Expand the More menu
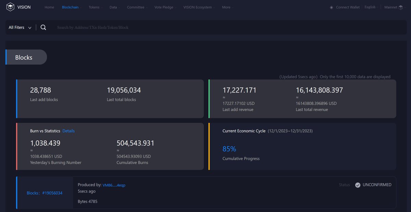Viewport: 411px width, 212px height. tap(228, 7)
